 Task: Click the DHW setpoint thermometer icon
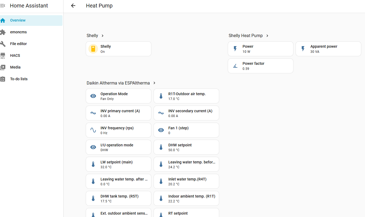coord(161,147)
